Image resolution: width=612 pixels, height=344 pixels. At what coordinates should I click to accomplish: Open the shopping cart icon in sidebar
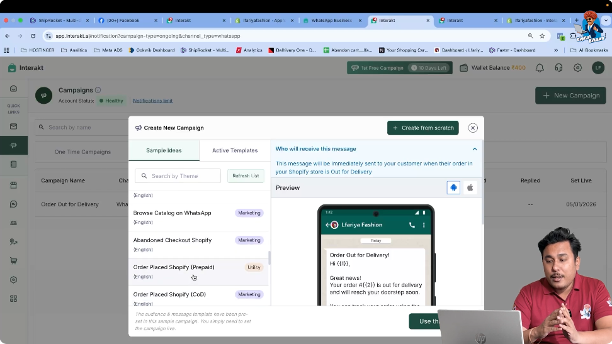pyautogui.click(x=14, y=261)
